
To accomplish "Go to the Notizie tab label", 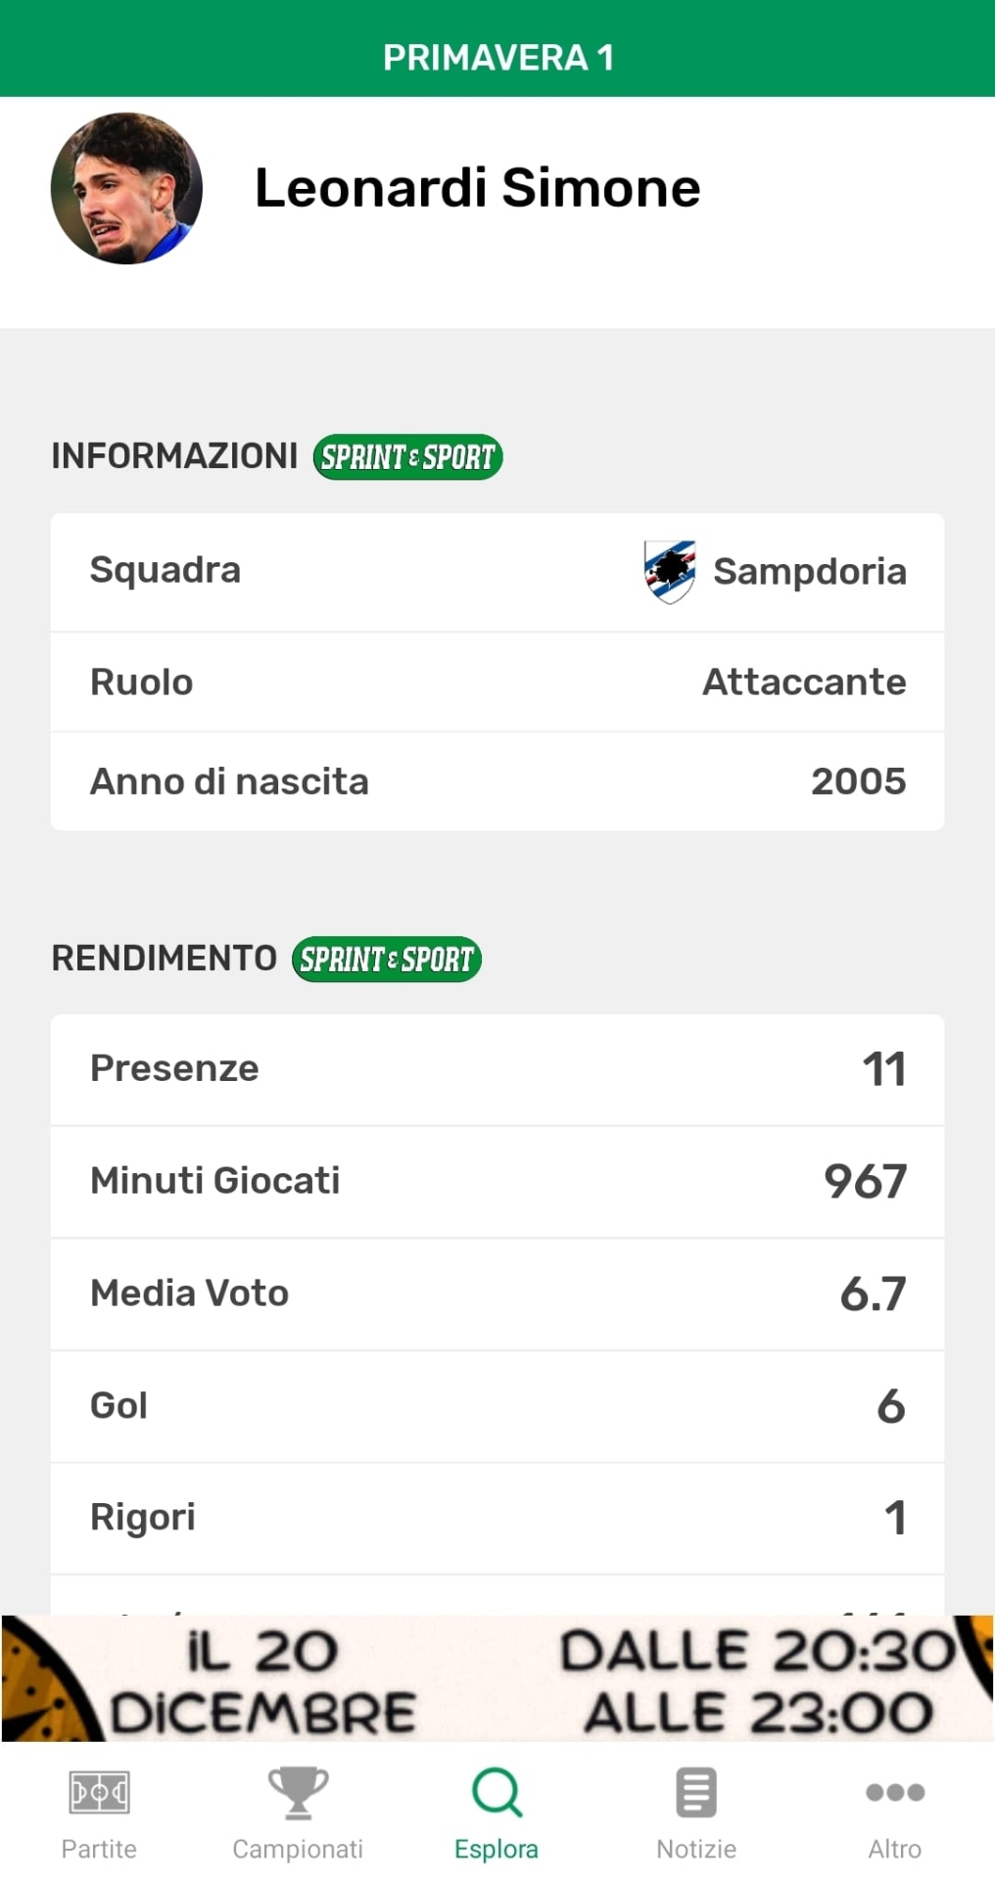I will (x=696, y=1849).
